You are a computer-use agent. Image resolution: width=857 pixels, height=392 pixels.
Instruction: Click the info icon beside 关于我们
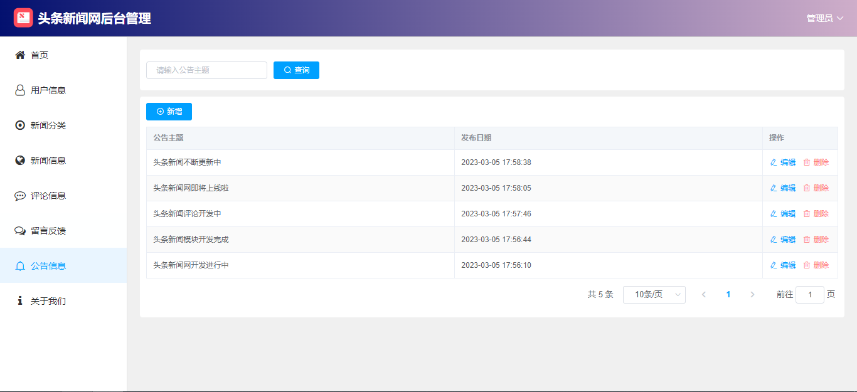[x=20, y=301]
